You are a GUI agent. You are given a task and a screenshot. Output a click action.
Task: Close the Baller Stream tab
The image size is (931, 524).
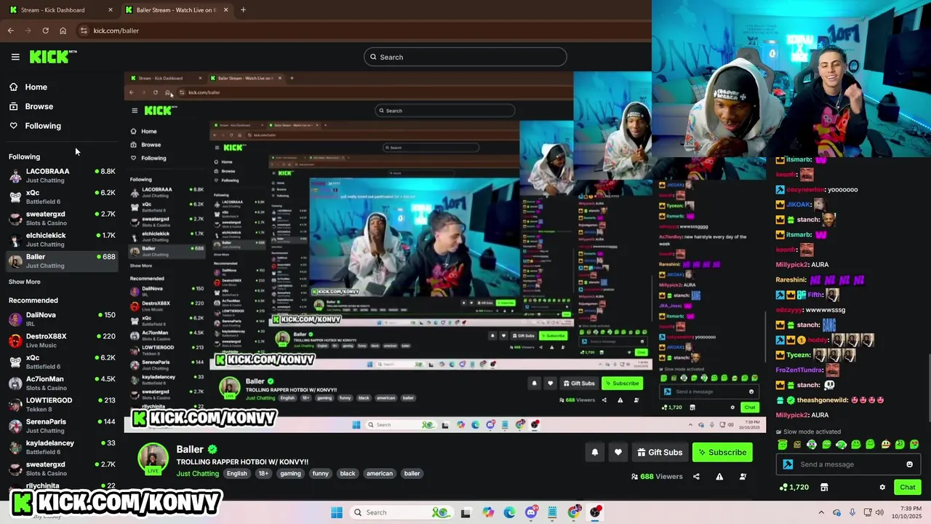226,10
